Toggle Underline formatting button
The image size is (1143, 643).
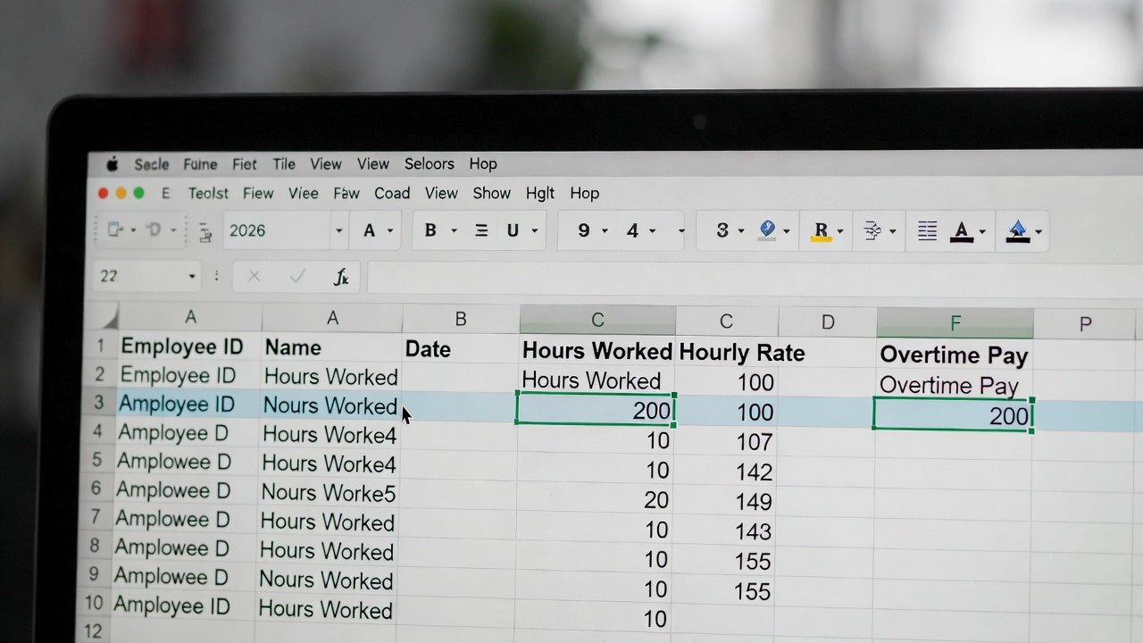(513, 230)
